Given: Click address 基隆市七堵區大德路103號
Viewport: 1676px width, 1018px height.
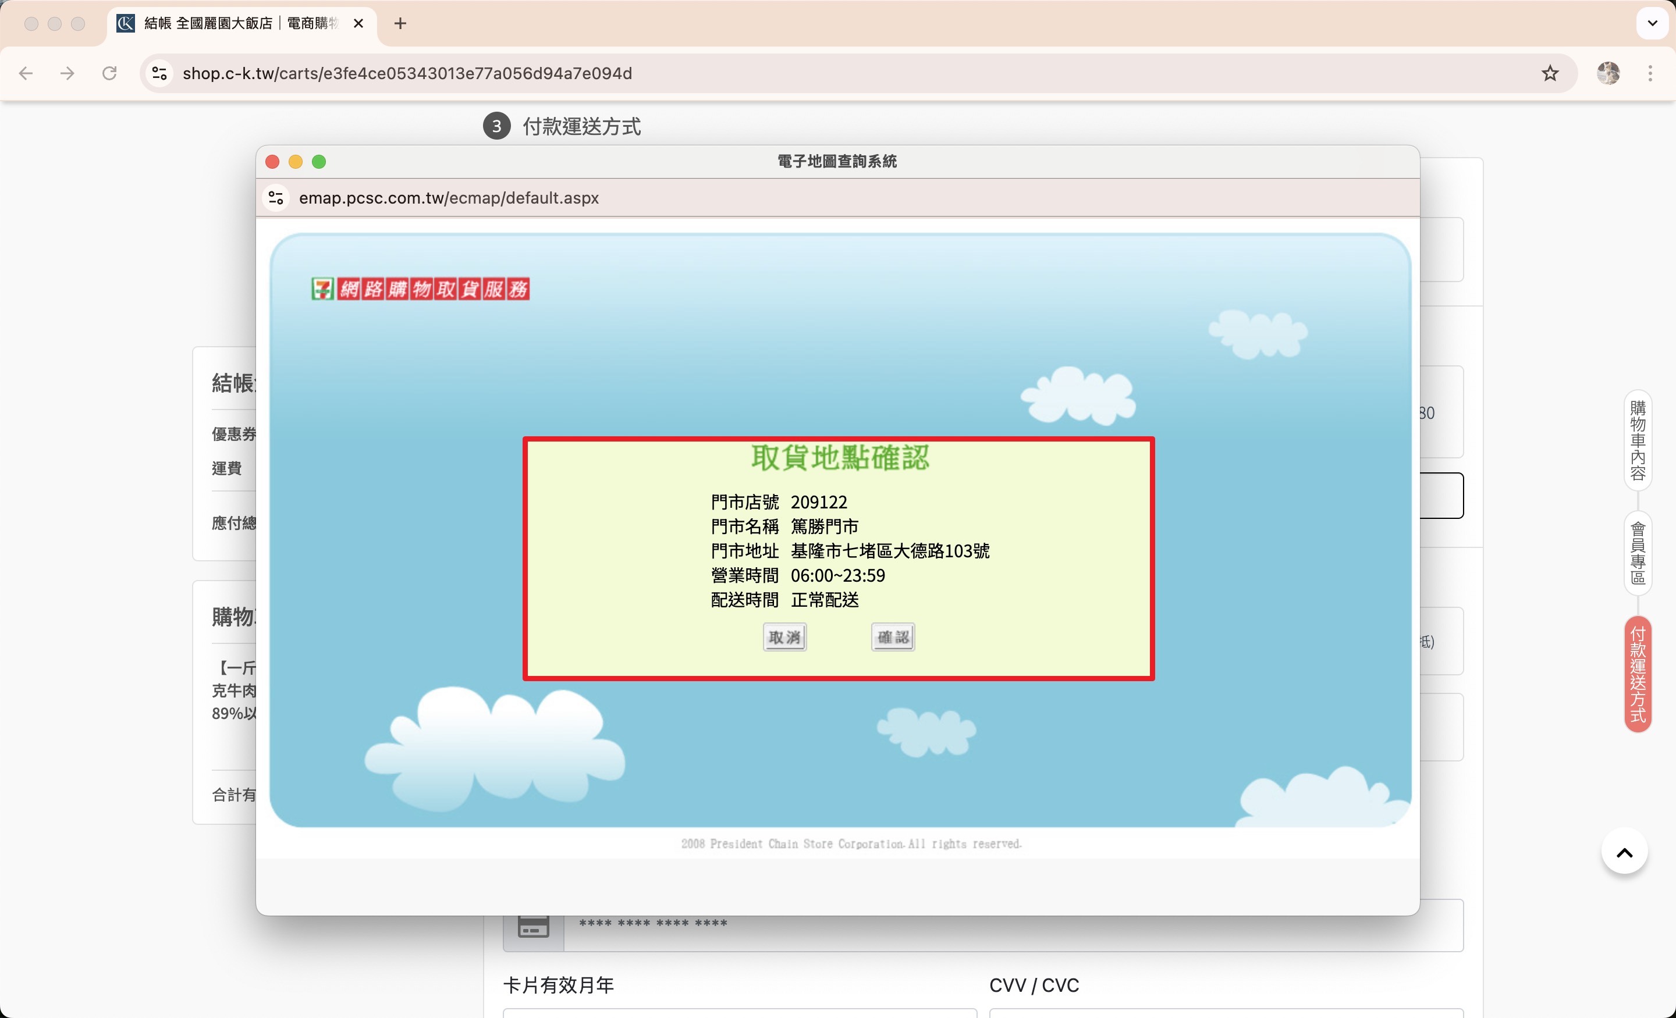Looking at the screenshot, I should 890,551.
